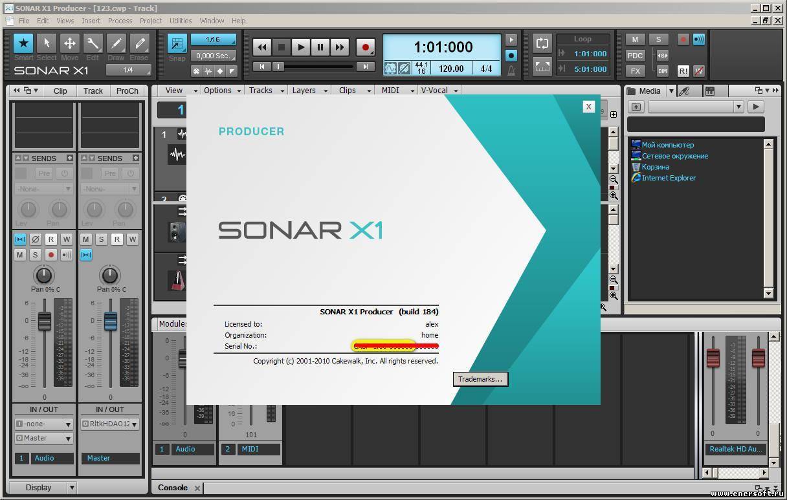The width and height of the screenshot is (787, 500).
Task: Click the time display 1:01:000
Action: coord(443,47)
